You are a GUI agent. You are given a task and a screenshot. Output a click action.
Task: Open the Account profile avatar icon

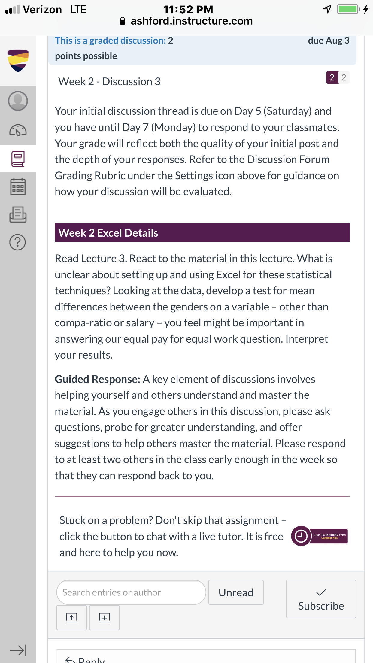pyautogui.click(x=18, y=101)
